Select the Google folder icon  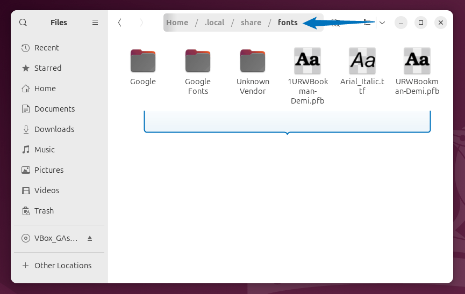(x=142, y=61)
